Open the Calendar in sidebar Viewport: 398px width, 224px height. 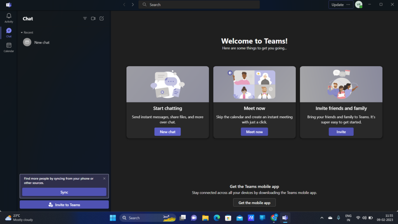9,47
